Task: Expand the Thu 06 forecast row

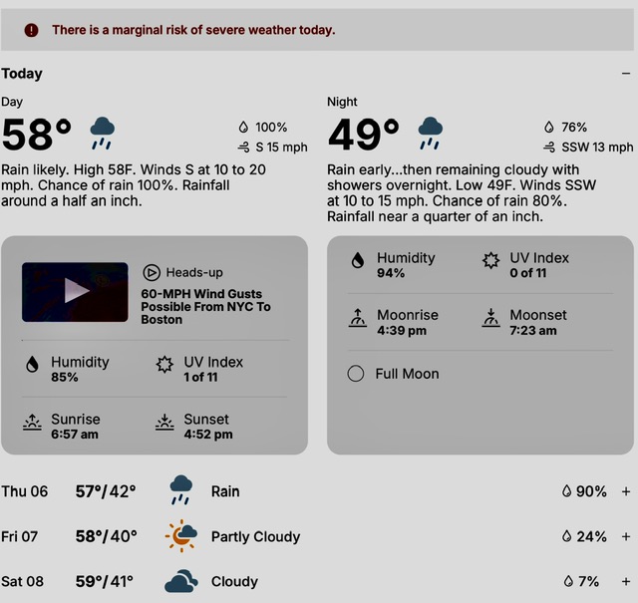Action: click(x=626, y=491)
